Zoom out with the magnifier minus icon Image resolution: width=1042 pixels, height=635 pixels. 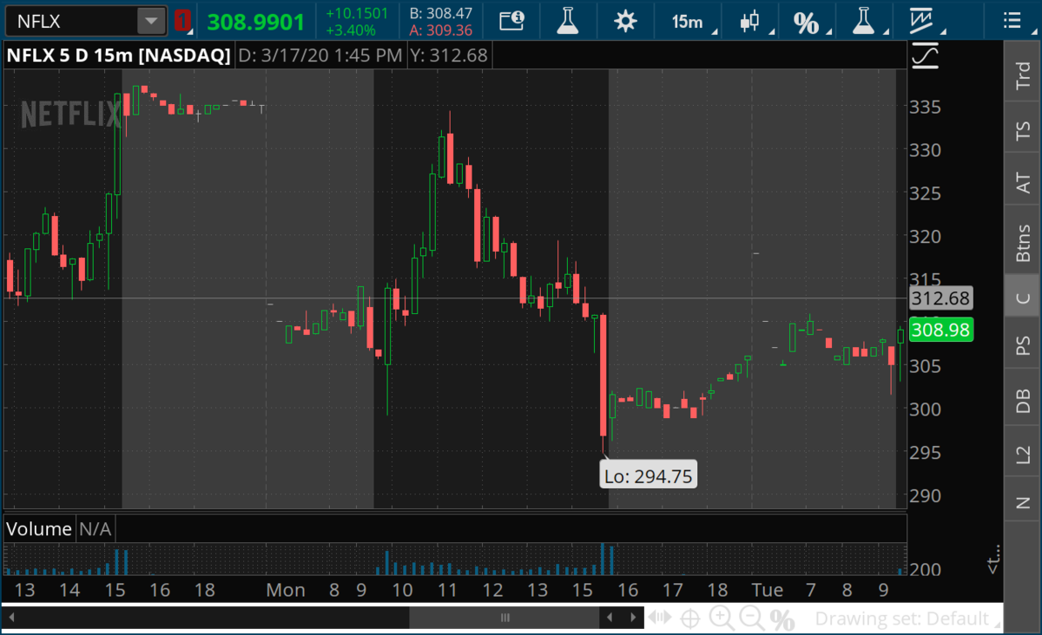pyautogui.click(x=752, y=619)
